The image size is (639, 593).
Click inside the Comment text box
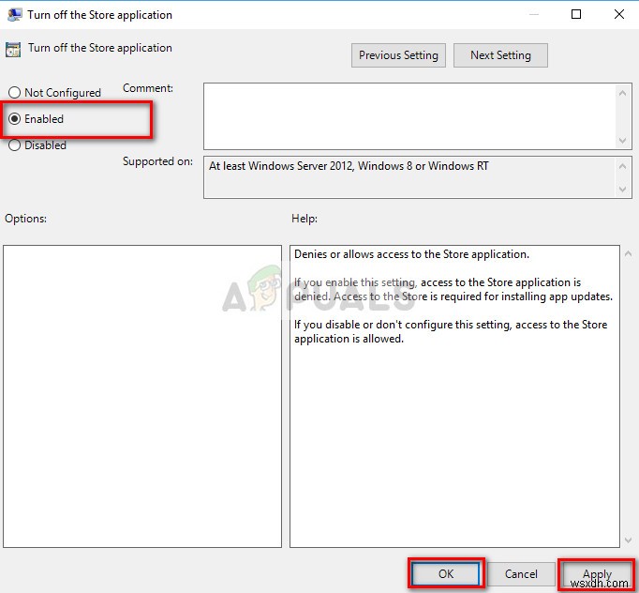(410, 116)
